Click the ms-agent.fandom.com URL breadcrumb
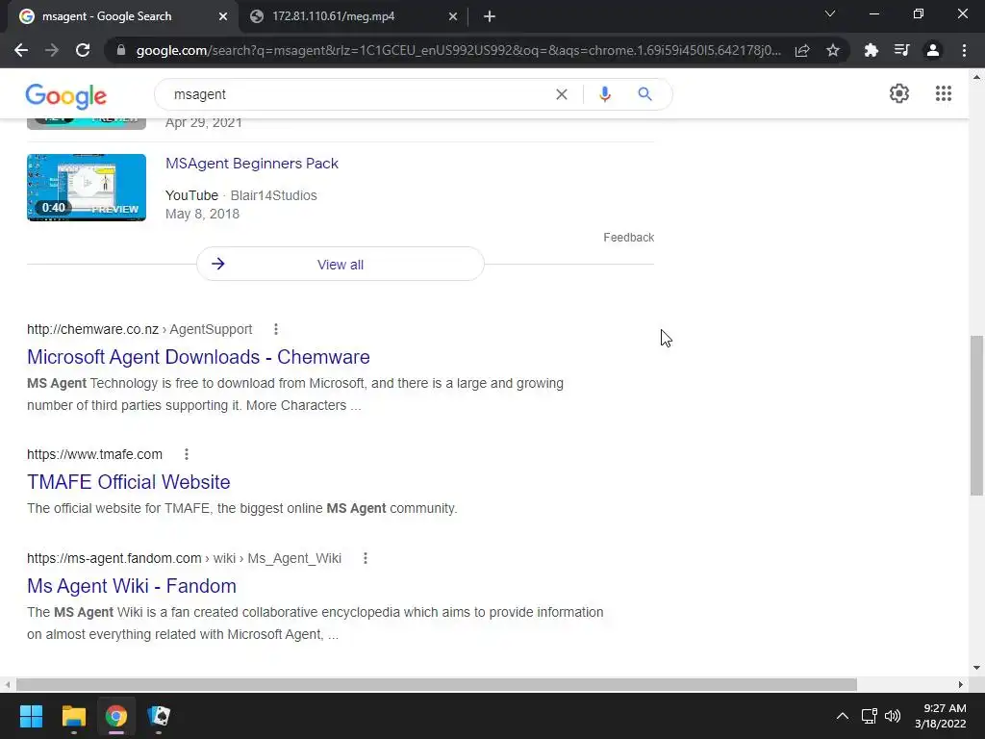985x739 pixels. click(184, 558)
